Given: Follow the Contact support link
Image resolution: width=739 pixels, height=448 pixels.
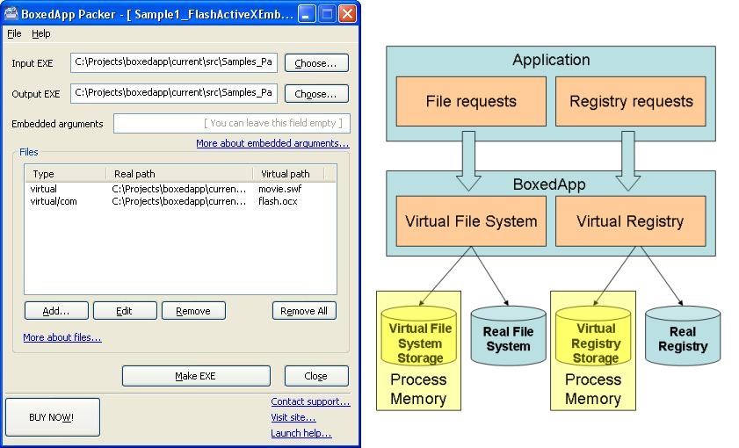Looking at the screenshot, I should coord(309,401).
